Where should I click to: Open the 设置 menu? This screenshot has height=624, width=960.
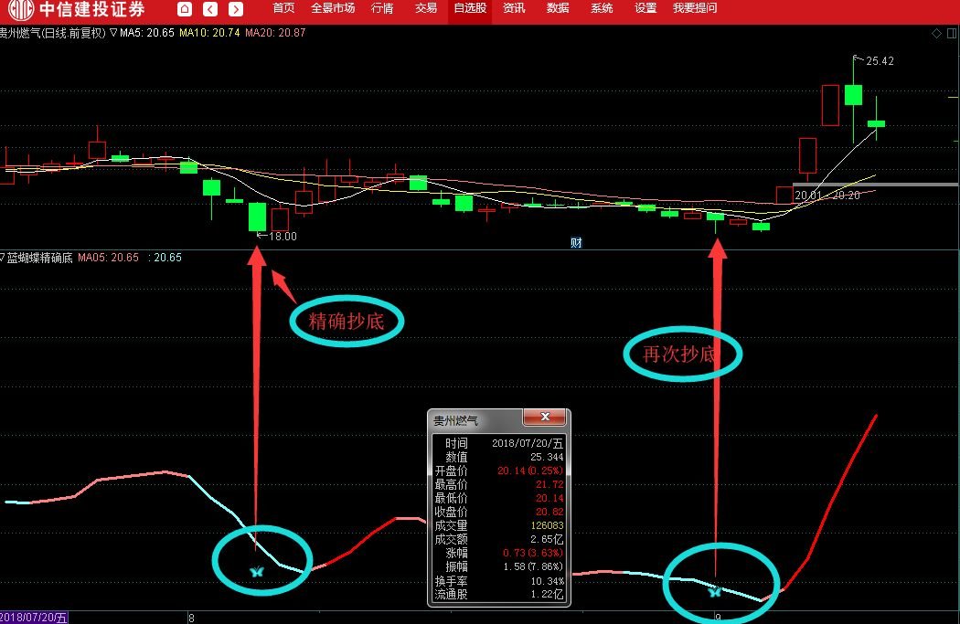pos(645,8)
